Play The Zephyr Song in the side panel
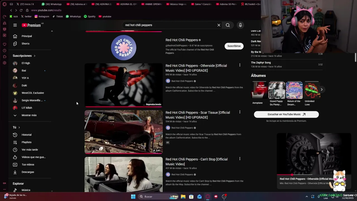This screenshot has height=201, width=357. pyautogui.click(x=287, y=64)
